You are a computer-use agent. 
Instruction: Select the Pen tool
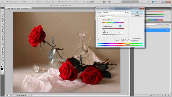pos(2,47)
